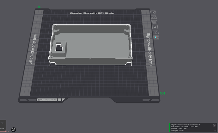Click the red X axis arrow
Image resolution: width=218 pixels, height=133 pixels.
pyautogui.click(x=3, y=131)
